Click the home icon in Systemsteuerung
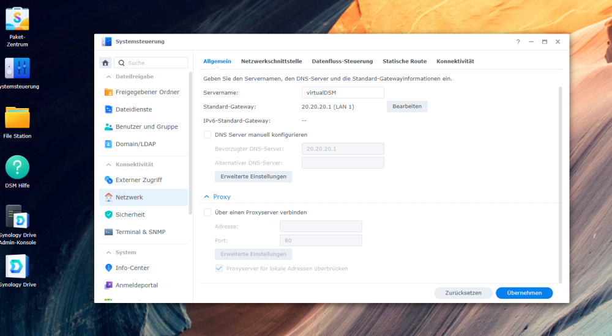This screenshot has width=612, height=336. click(x=105, y=63)
